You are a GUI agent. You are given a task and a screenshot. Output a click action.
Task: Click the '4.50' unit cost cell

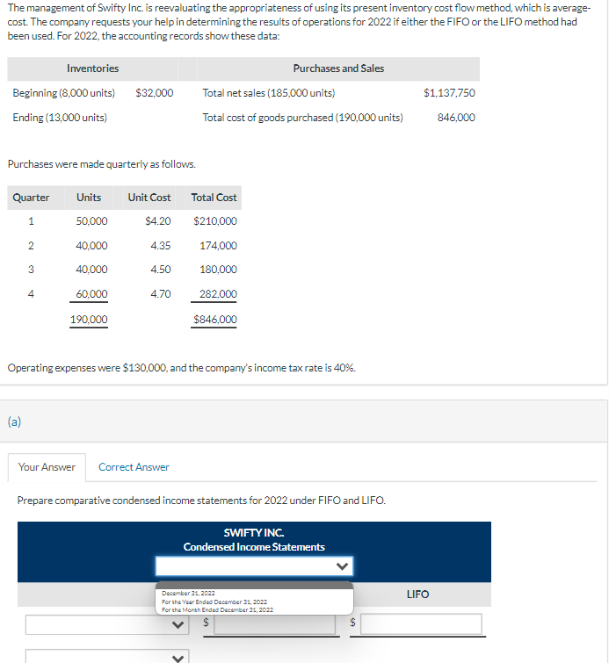tap(161, 270)
